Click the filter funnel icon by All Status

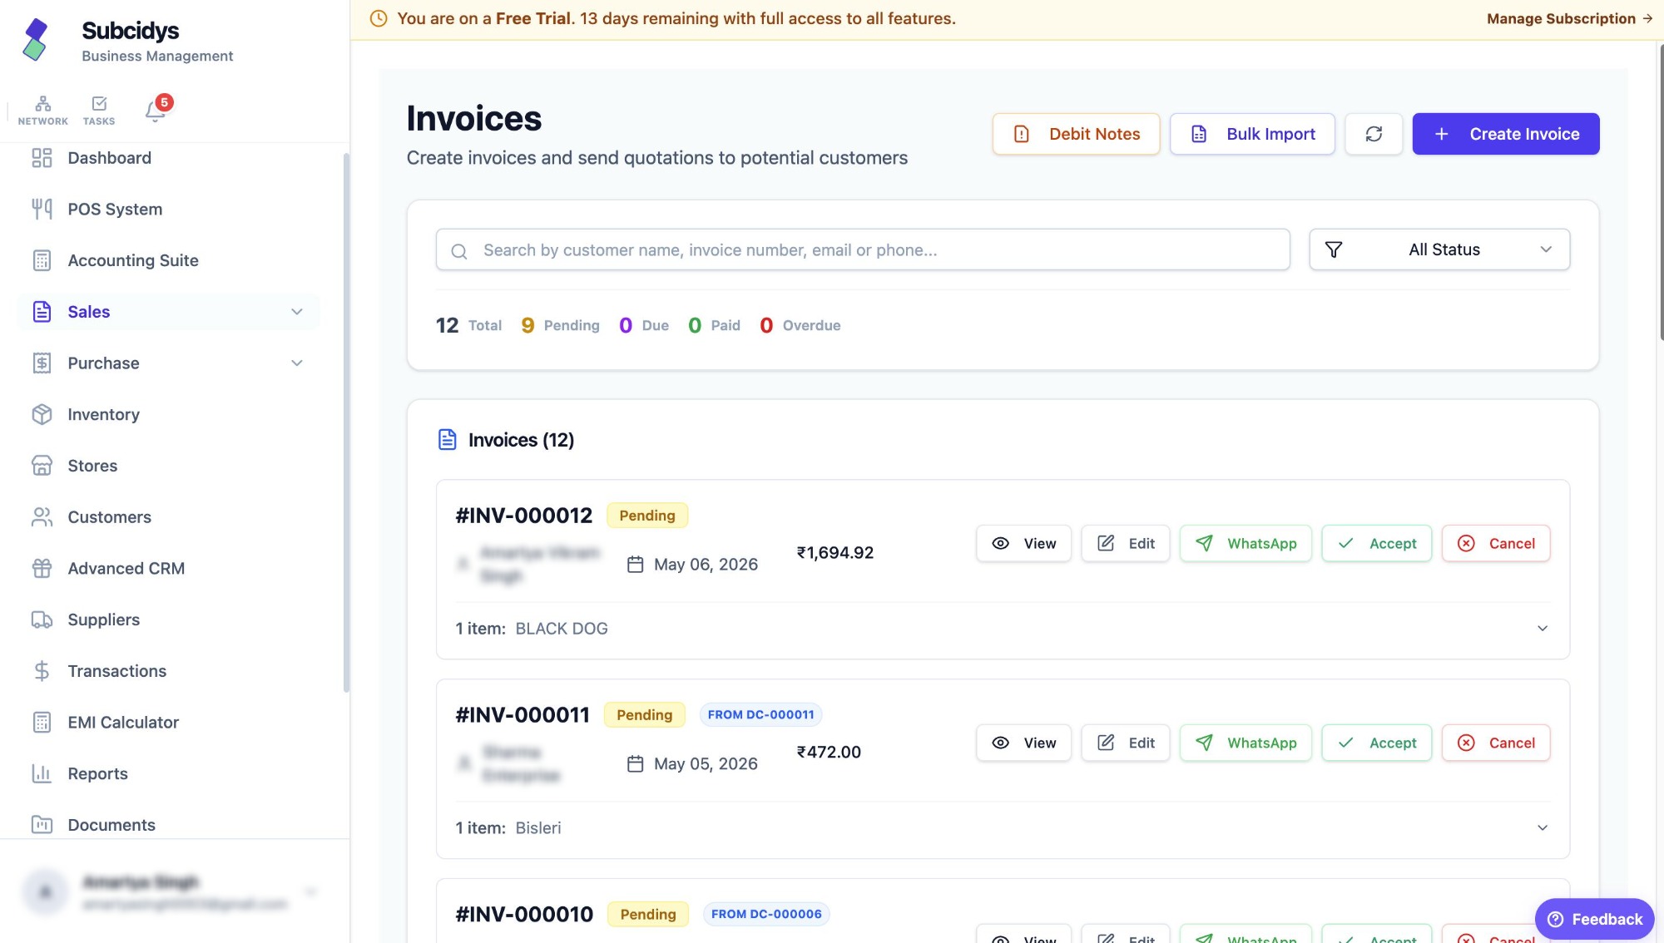1334,249
